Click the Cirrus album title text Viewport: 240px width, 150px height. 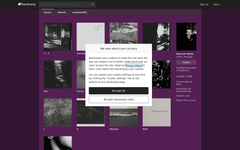pos(80,91)
